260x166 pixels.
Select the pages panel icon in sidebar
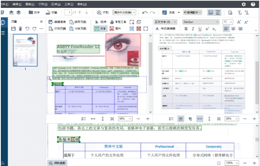3,22
